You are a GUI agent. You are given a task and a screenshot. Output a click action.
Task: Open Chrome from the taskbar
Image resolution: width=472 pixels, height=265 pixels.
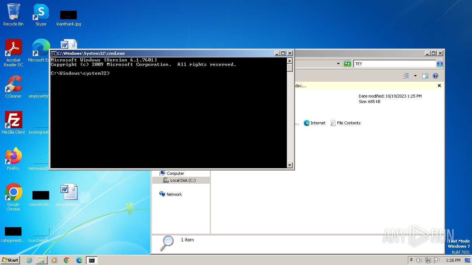[67, 260]
